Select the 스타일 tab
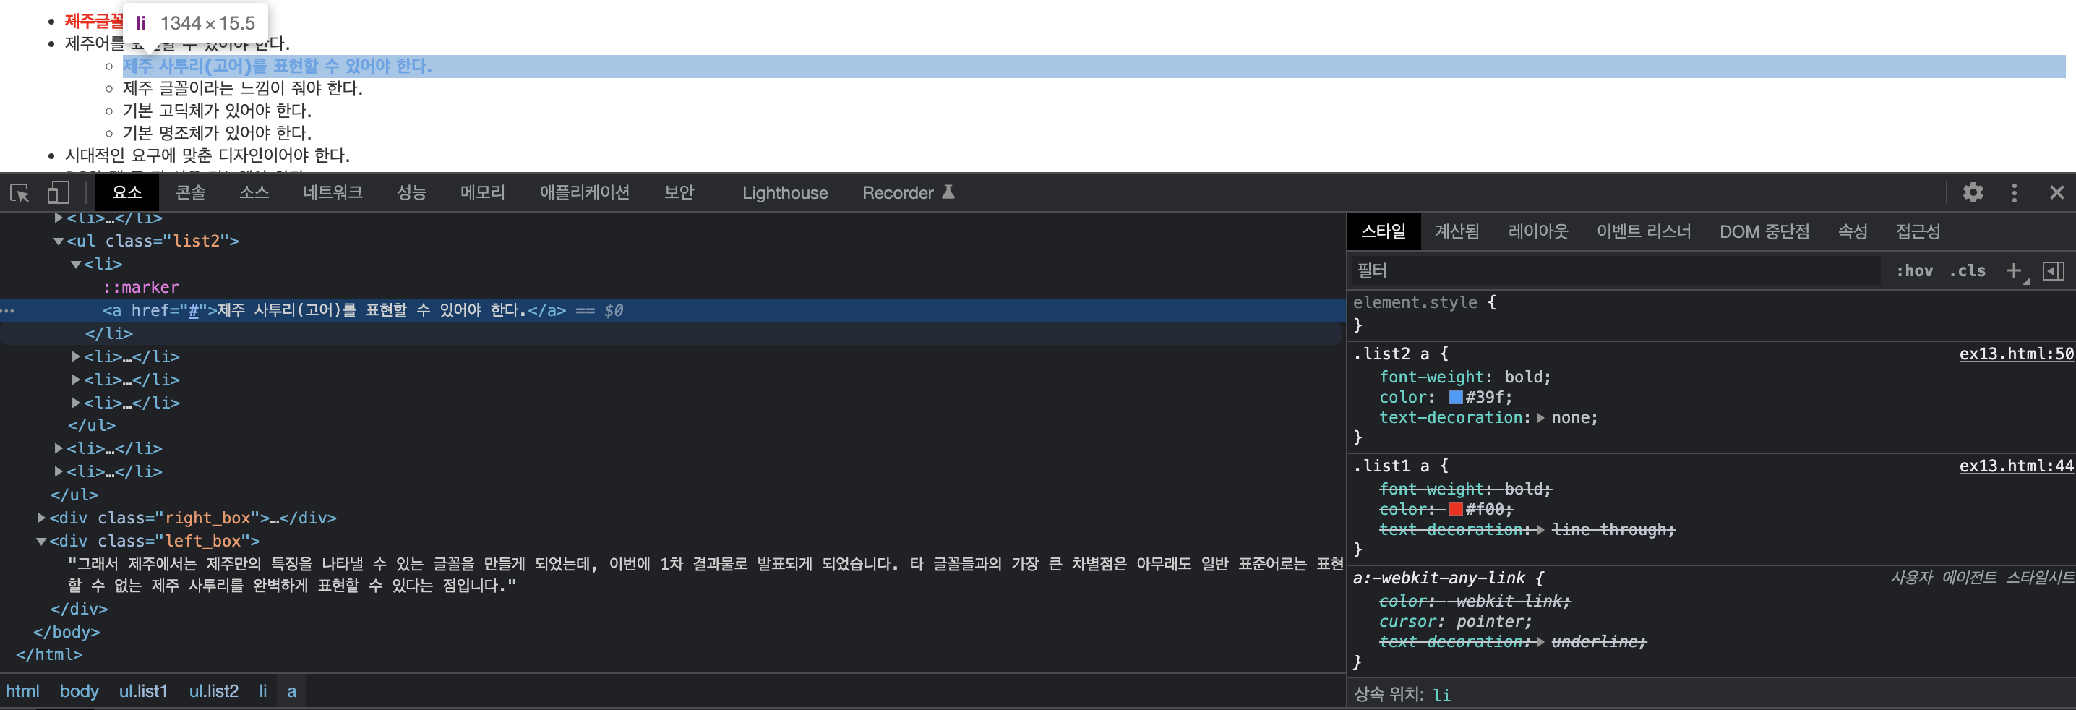 click(1383, 231)
